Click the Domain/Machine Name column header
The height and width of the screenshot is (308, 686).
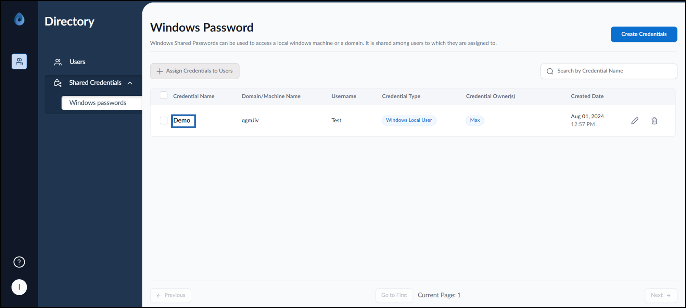271,96
